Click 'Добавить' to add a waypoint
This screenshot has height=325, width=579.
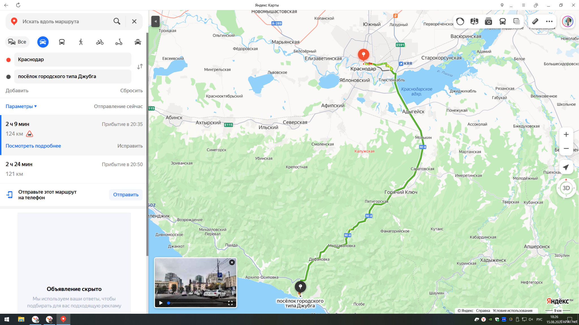(17, 91)
